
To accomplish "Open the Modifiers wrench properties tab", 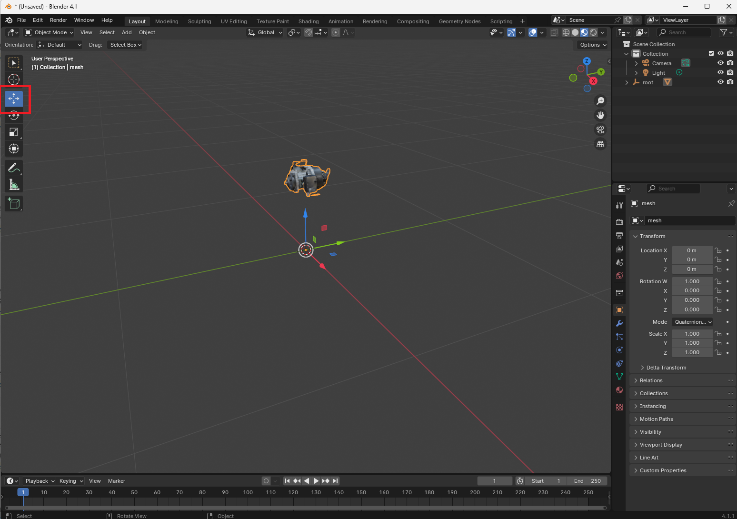I will [619, 323].
